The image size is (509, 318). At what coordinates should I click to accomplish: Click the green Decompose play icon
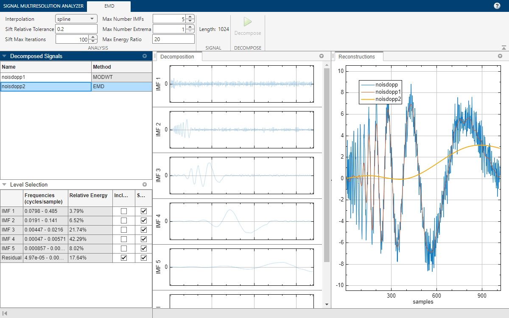[x=248, y=22]
